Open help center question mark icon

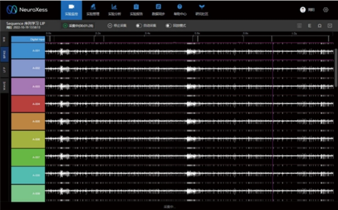[180, 9]
